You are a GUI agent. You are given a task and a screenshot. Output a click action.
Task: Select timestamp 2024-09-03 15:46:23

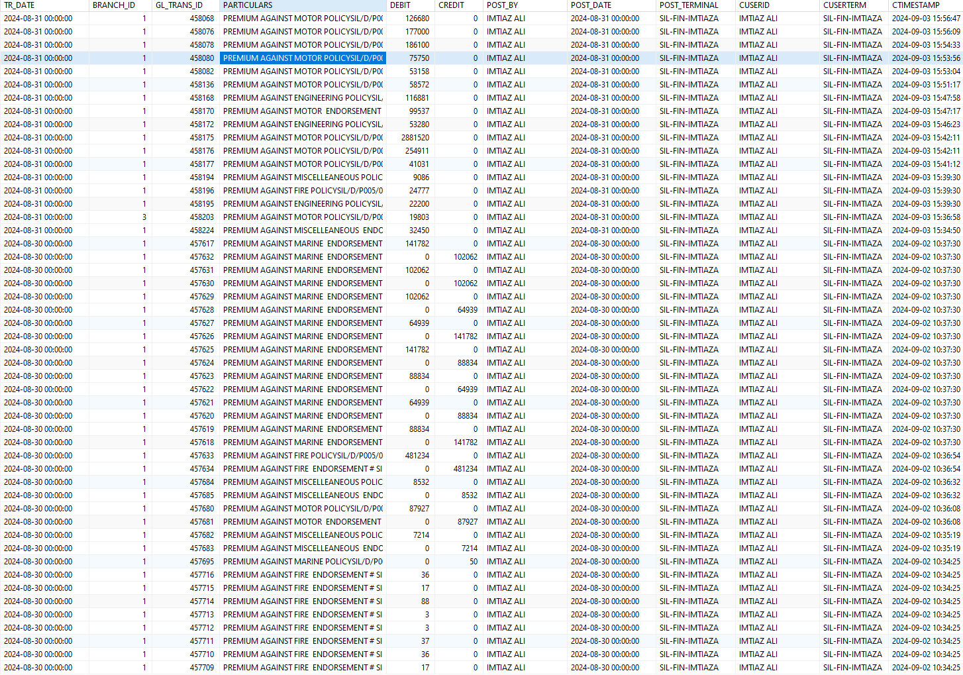pos(926,125)
